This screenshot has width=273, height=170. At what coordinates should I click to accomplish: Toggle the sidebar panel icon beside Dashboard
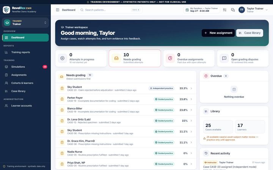click(58, 10)
